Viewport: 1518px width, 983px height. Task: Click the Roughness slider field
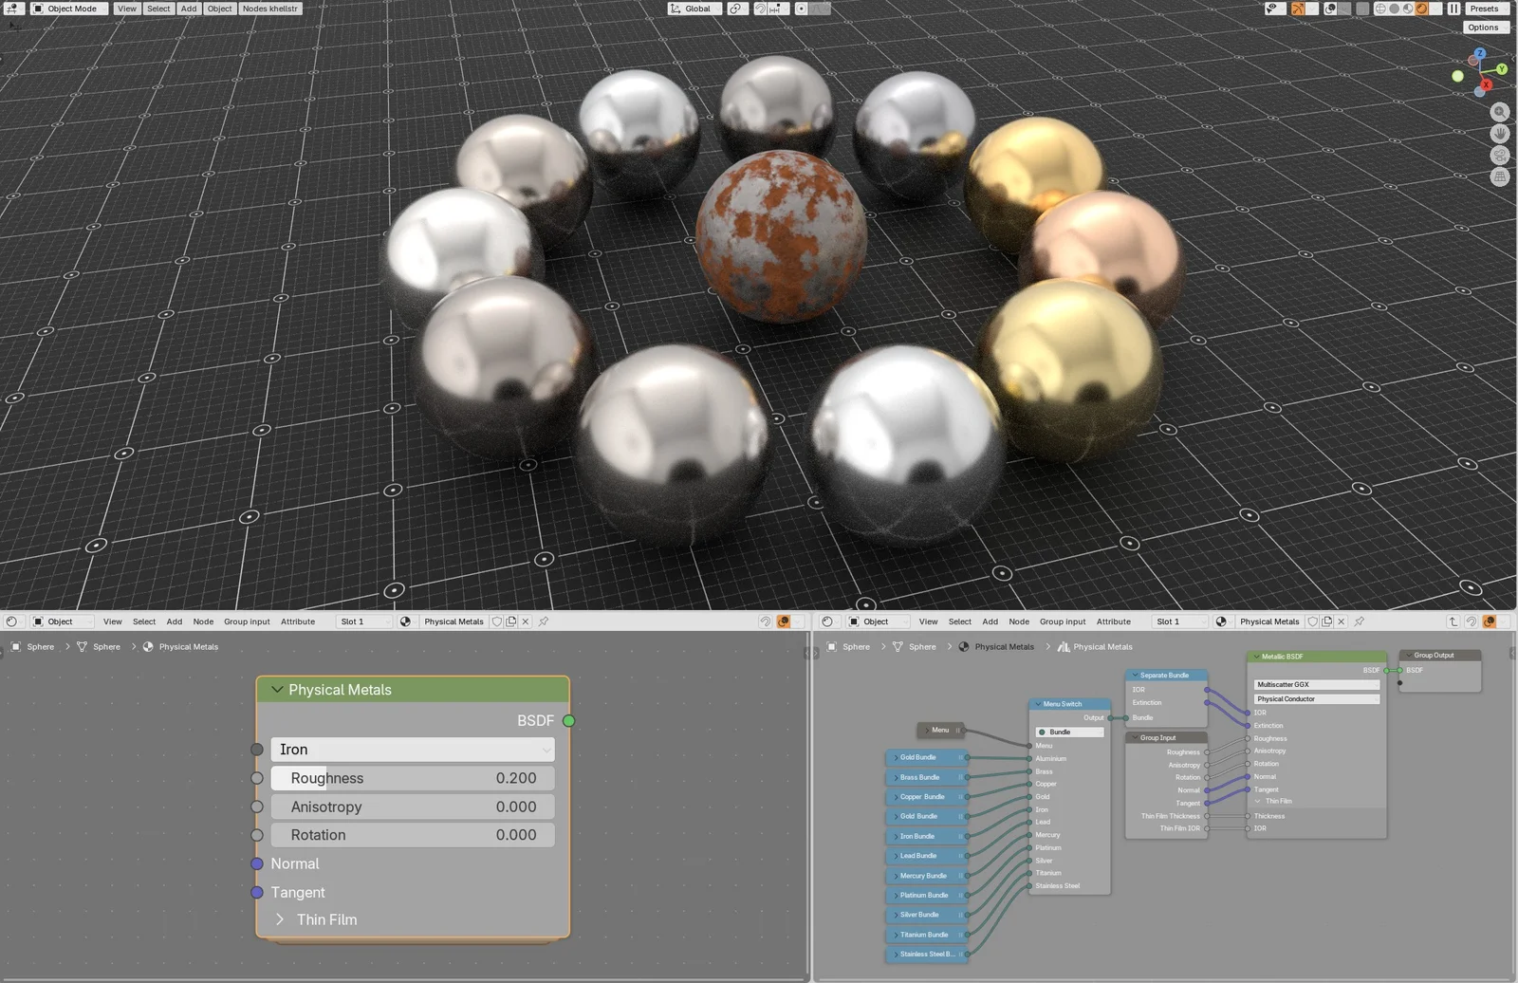click(x=413, y=778)
